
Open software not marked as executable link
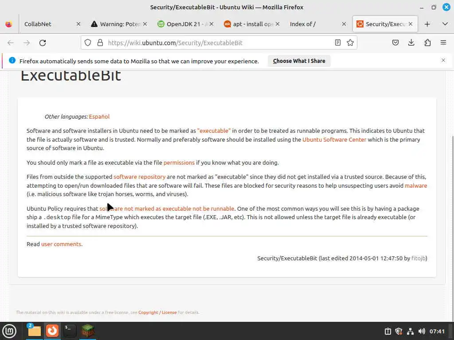167,209
